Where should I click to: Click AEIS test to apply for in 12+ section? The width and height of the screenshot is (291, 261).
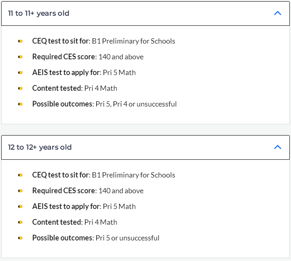point(67,207)
